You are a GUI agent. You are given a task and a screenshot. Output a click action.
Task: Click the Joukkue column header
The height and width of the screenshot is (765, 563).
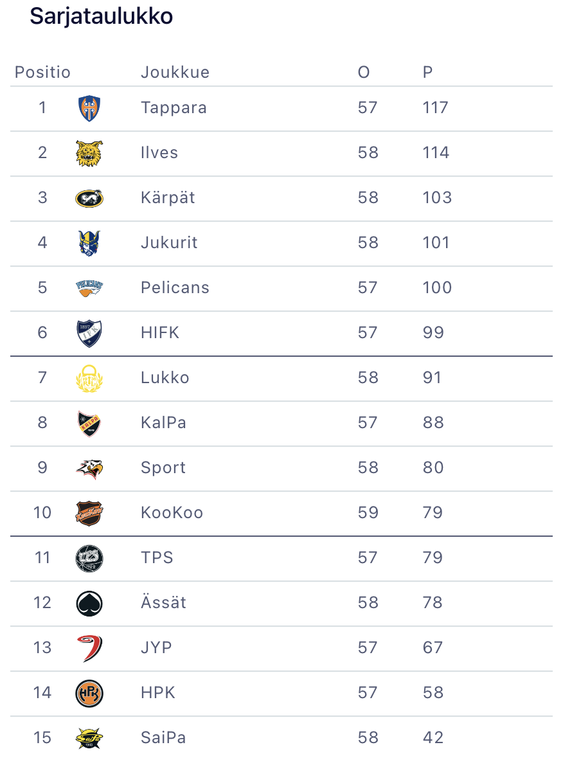(175, 72)
